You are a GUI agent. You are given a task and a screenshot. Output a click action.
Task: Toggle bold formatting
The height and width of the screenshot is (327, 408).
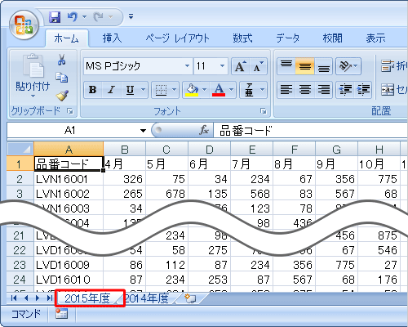tap(93, 90)
